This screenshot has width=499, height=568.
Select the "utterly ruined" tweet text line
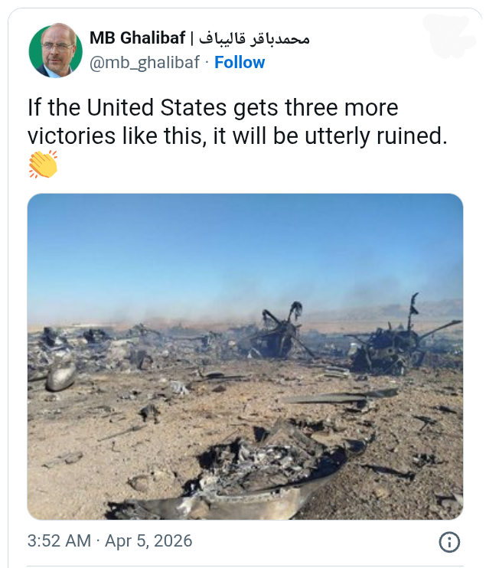[236, 135]
